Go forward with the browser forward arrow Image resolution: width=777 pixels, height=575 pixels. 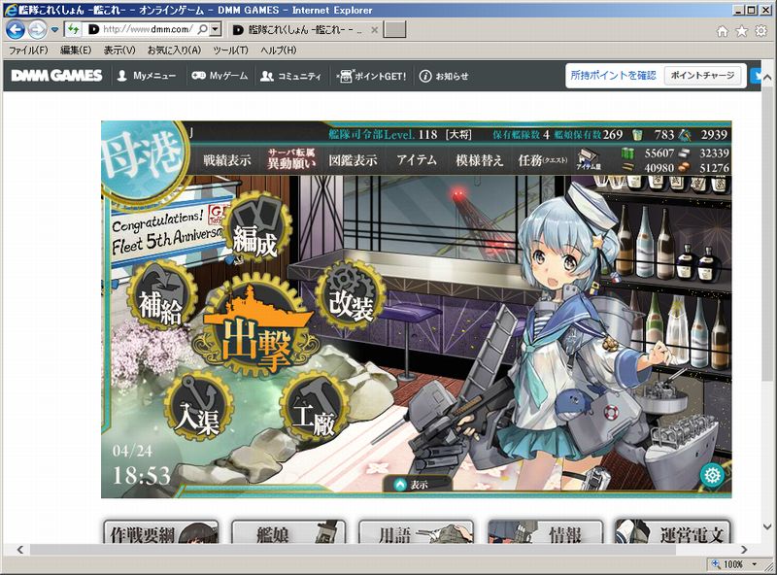tap(37, 30)
